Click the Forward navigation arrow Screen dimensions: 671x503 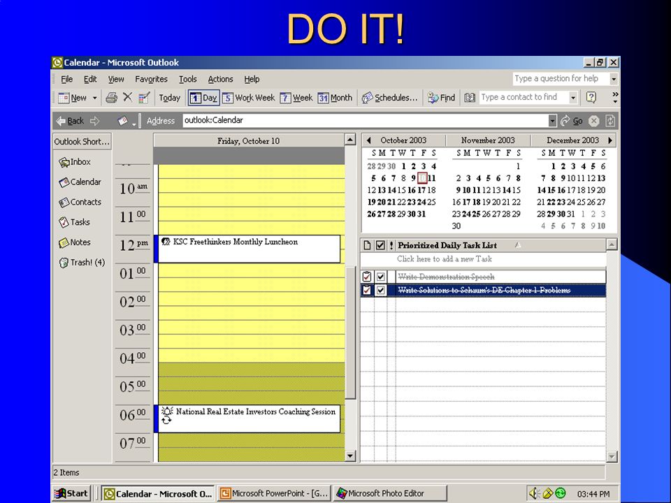(x=94, y=121)
